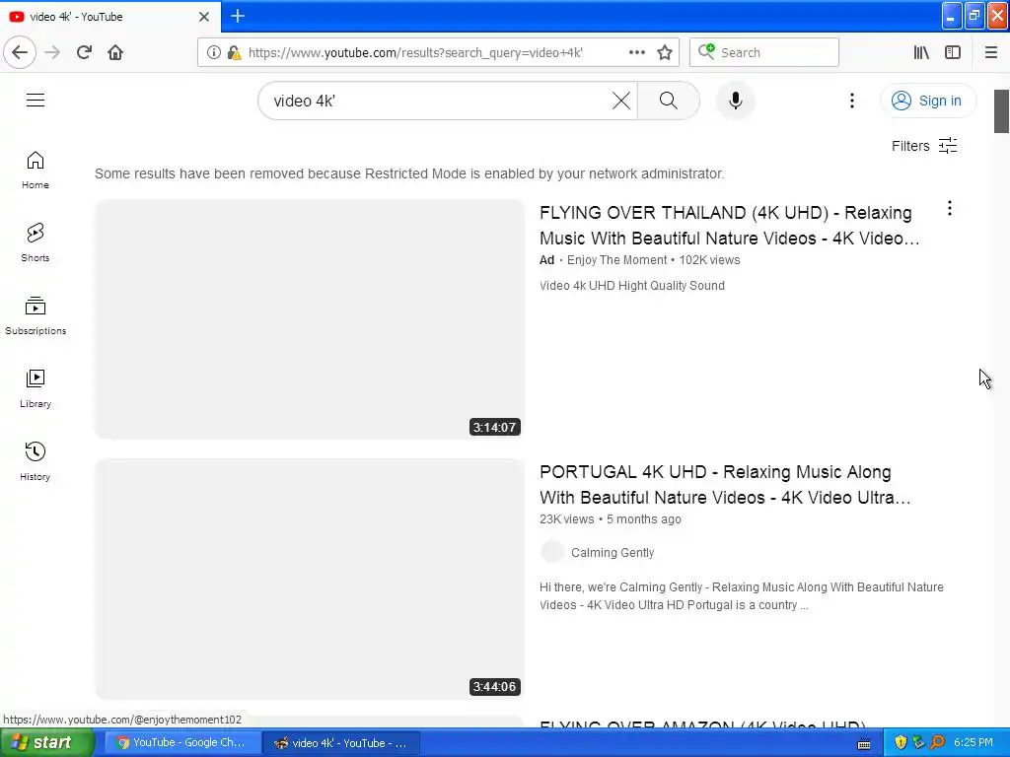1010x757 pixels.
Task: Open the YouTube guide hamburger menu
Action: (36, 101)
